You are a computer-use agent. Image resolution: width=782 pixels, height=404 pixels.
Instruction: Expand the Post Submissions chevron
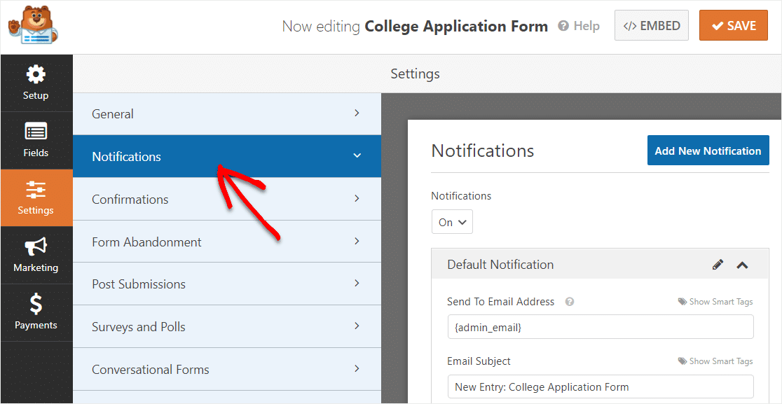[x=357, y=283]
